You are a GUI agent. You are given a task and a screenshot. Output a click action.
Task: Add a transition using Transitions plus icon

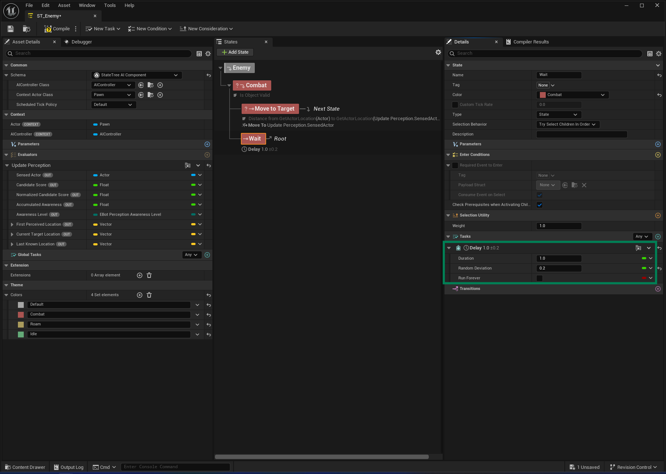point(658,289)
